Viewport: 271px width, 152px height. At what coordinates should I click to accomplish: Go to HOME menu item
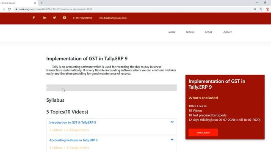click(x=172, y=32)
